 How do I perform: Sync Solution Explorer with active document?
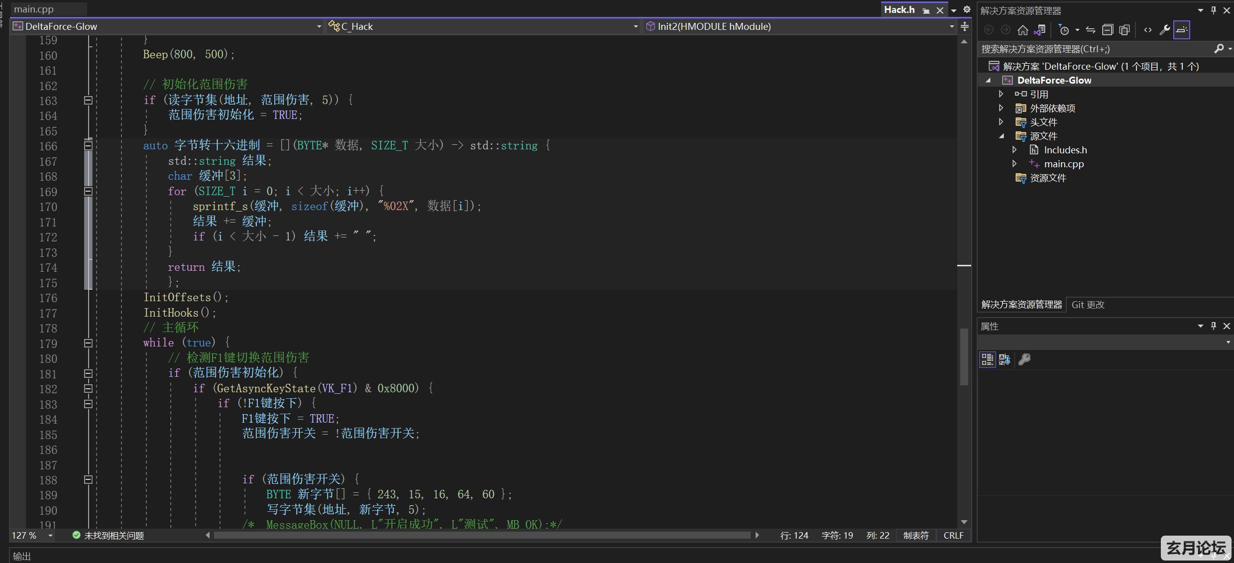coord(1090,29)
